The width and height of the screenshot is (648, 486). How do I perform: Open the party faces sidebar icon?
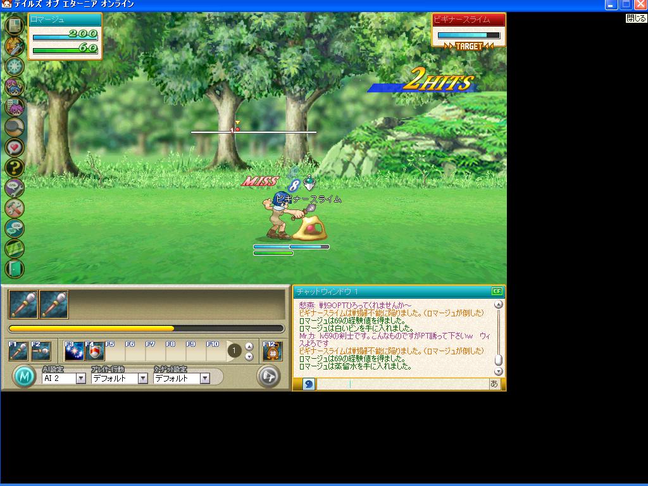(x=15, y=86)
